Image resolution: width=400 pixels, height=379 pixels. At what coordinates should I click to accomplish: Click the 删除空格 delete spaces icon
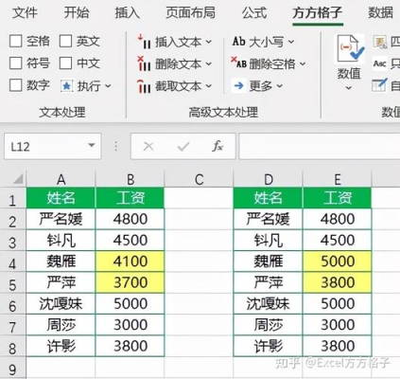pyautogui.click(x=238, y=63)
